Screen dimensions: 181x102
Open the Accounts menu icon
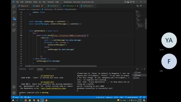(14, 87)
